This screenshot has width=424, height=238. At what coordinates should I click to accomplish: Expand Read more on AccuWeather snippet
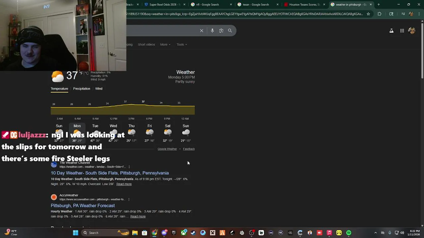138,217
